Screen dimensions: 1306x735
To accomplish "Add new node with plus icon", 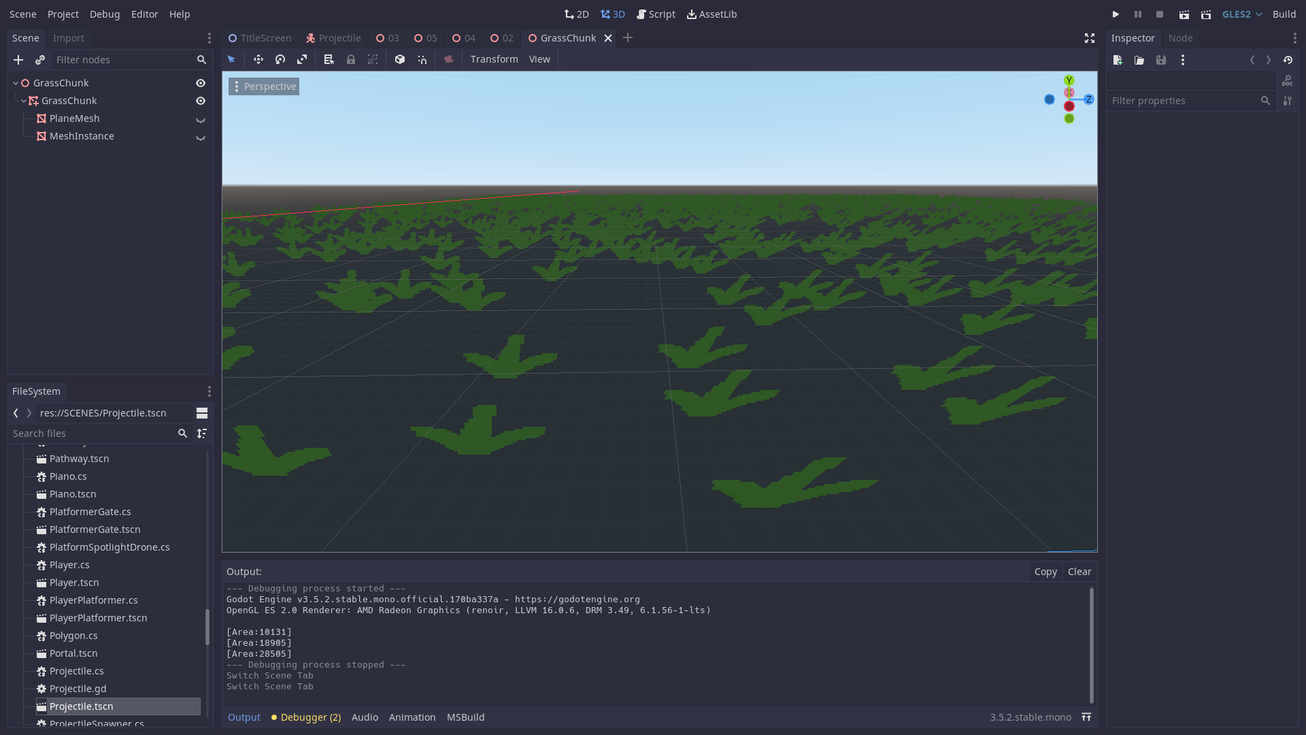I will pyautogui.click(x=18, y=60).
